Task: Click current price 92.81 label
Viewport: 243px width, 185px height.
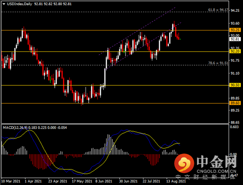Action: tap(235, 39)
